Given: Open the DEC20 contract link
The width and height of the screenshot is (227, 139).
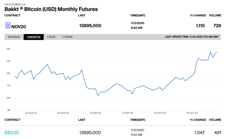Looking at the screenshot, I should point(12,133).
